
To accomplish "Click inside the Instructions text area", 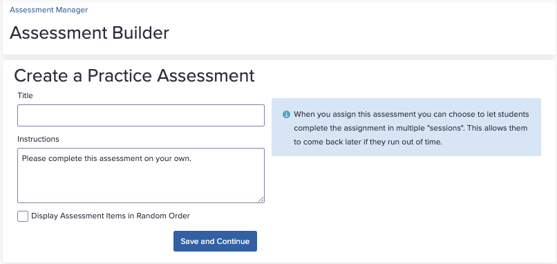I will [141, 176].
